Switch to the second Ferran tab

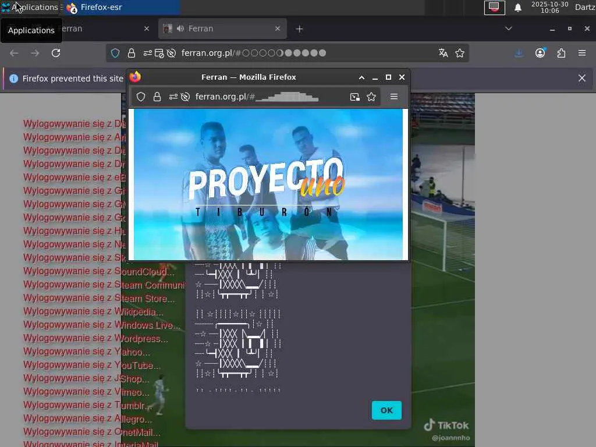coord(222,29)
